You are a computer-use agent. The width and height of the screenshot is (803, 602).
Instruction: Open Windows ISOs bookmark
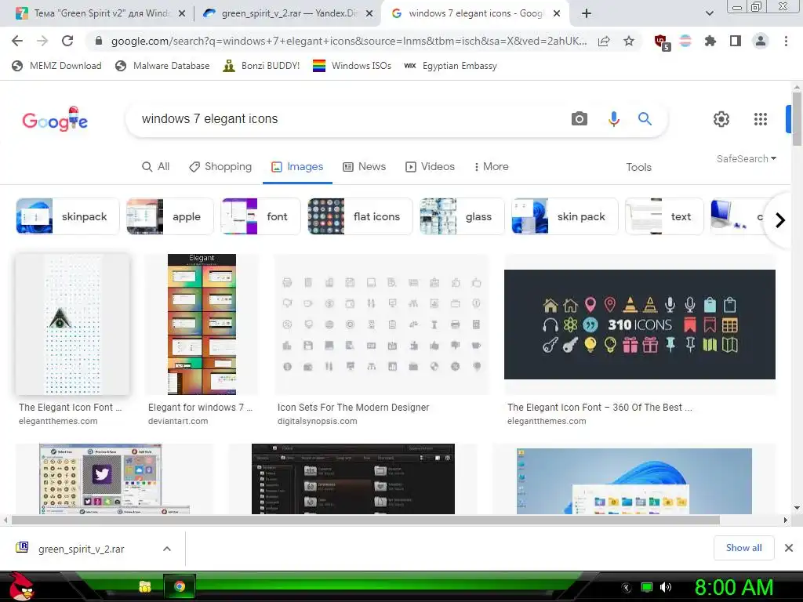[352, 66]
